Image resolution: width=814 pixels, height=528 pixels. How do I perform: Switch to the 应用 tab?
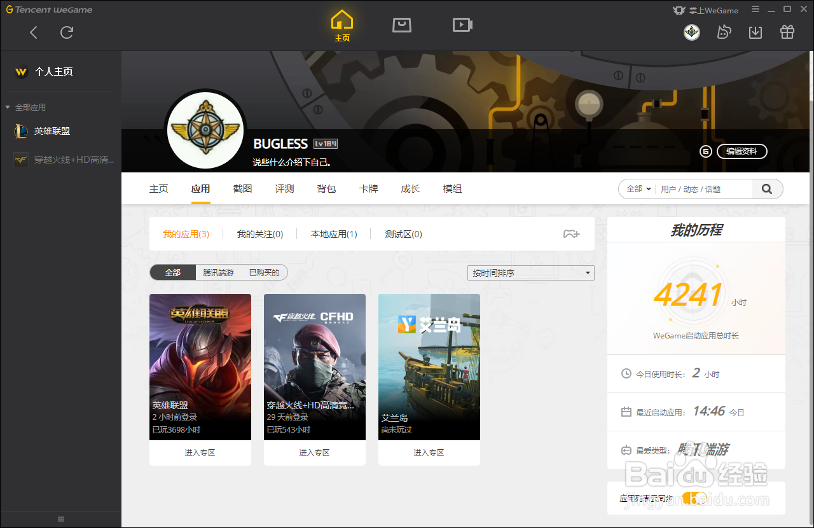[201, 189]
